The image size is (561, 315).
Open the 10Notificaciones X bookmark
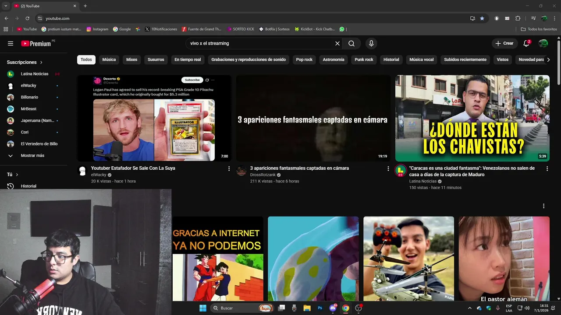161,29
